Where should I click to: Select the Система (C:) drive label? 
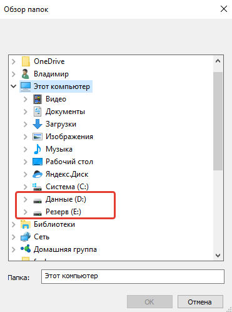[x=67, y=187]
